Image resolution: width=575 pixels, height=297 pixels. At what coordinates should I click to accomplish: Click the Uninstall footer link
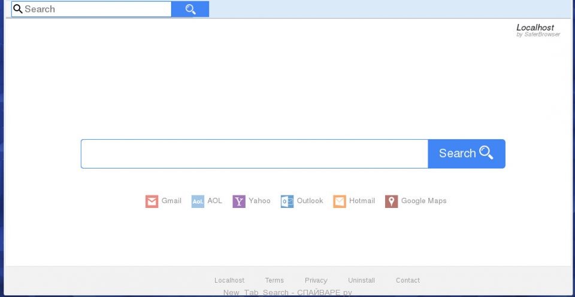362,280
